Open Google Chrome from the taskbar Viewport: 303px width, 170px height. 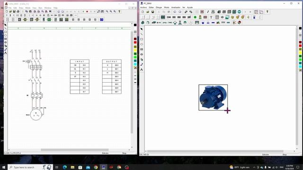tap(96, 167)
